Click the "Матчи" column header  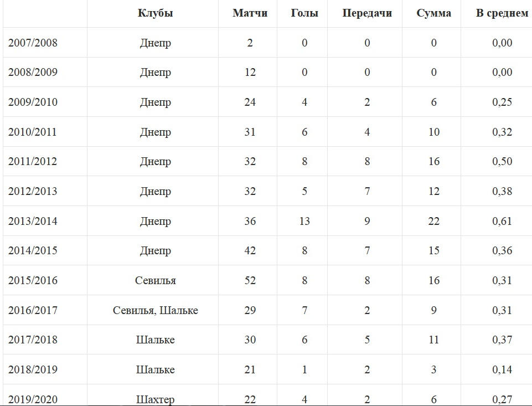click(x=250, y=13)
